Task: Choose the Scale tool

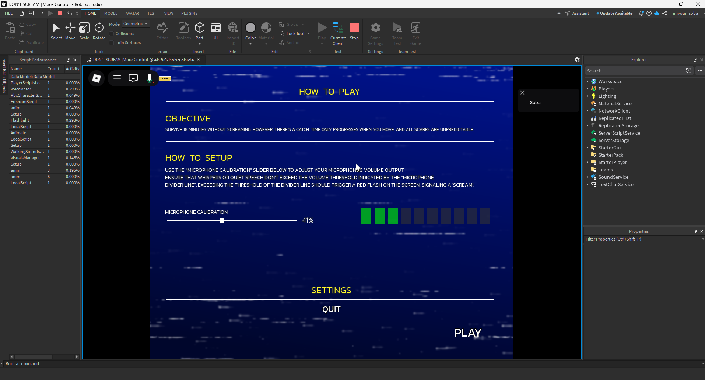Action: tap(84, 31)
